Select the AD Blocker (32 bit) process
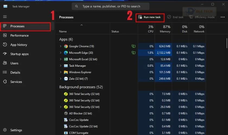228x135 pixels. coord(80,113)
